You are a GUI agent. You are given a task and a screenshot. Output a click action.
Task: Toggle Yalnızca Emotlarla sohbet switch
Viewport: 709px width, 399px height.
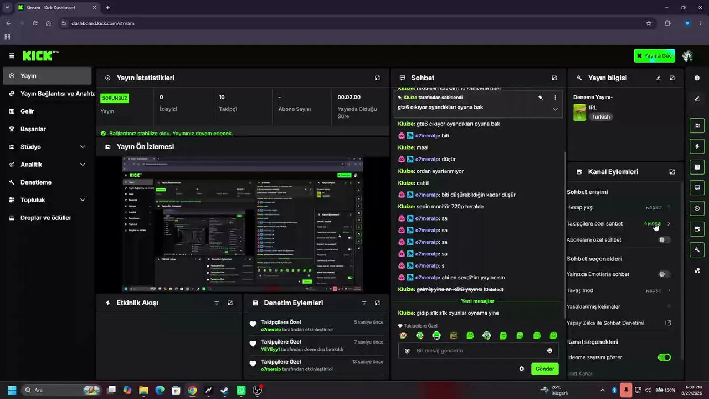(664, 274)
